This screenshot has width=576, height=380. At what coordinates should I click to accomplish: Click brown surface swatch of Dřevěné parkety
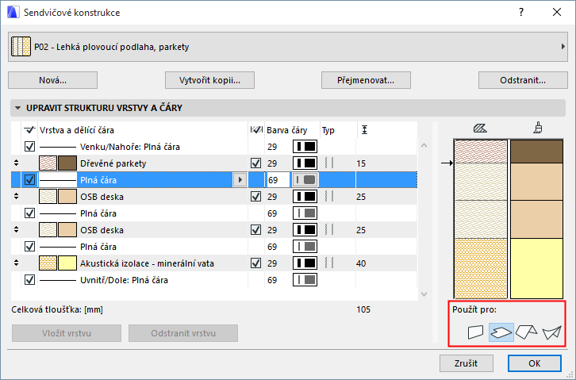click(67, 163)
